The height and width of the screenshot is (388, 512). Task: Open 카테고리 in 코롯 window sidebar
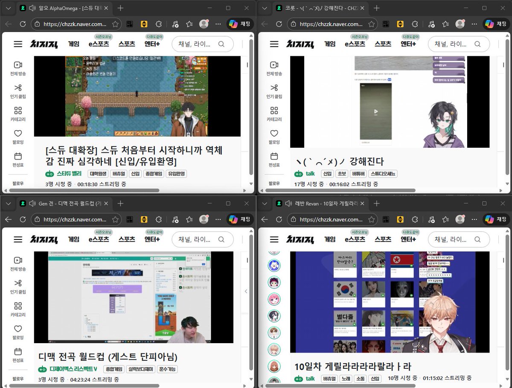[274, 114]
